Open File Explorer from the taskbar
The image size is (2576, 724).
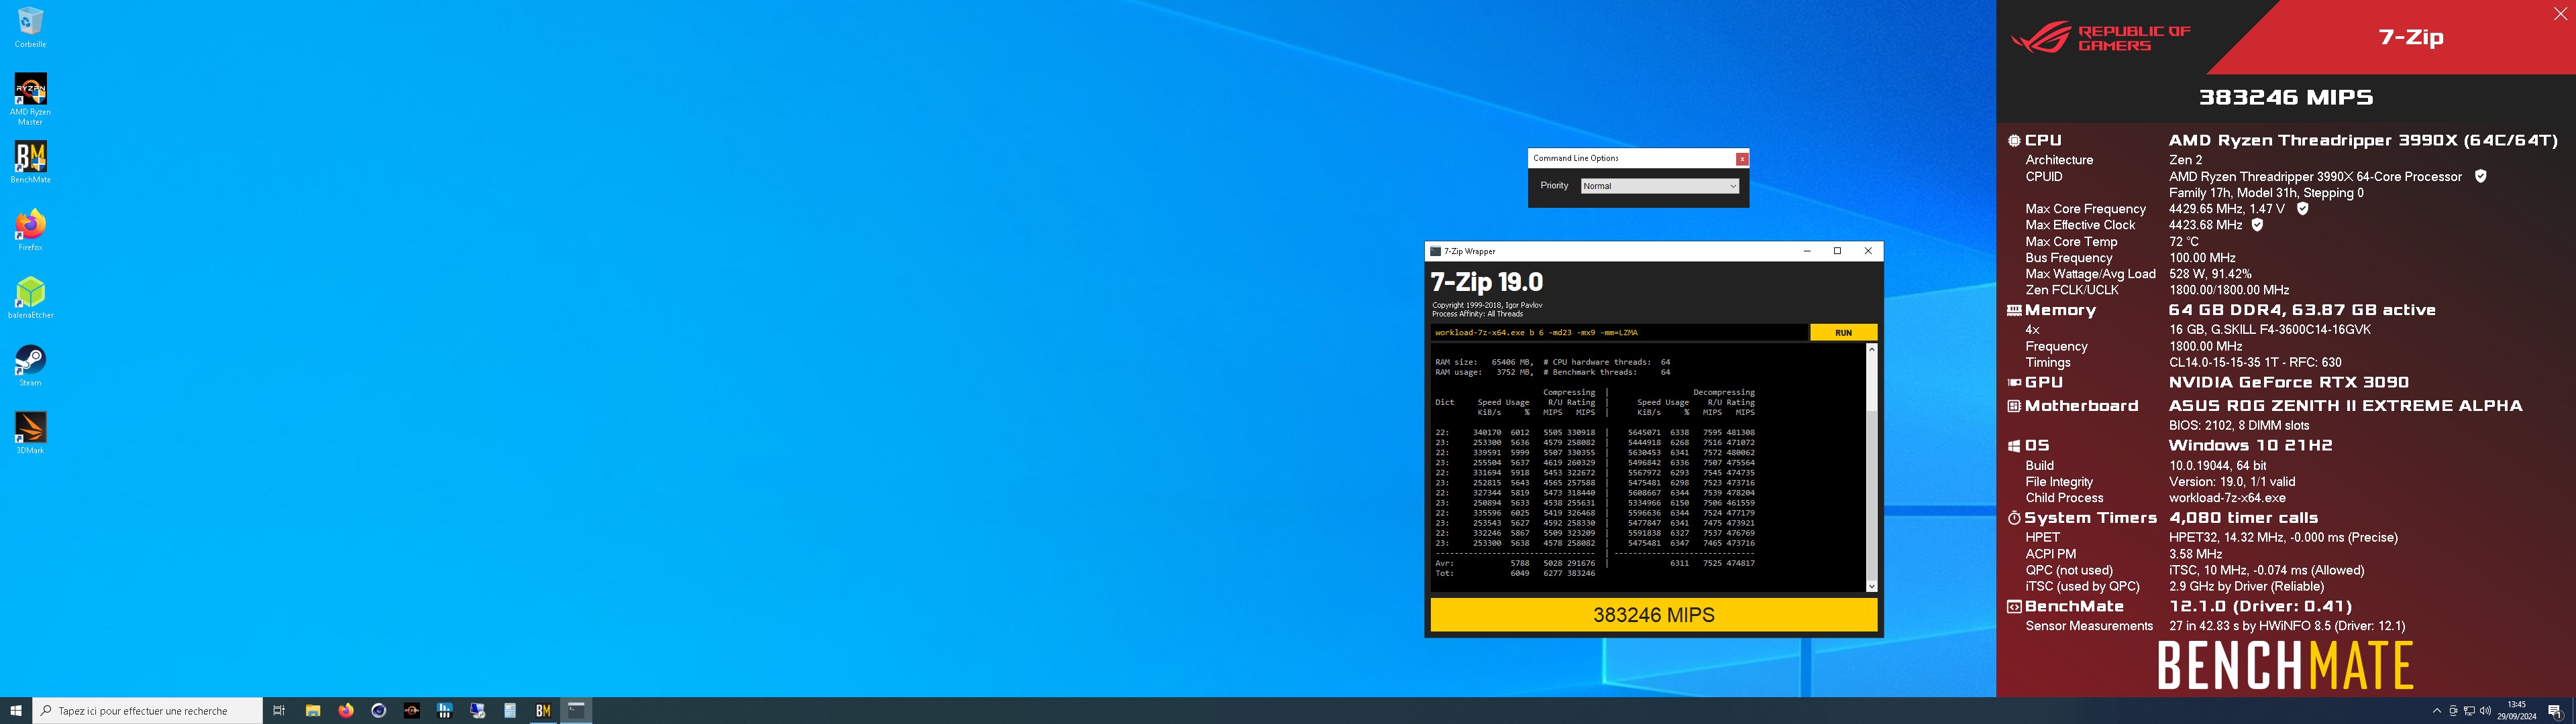(312, 710)
